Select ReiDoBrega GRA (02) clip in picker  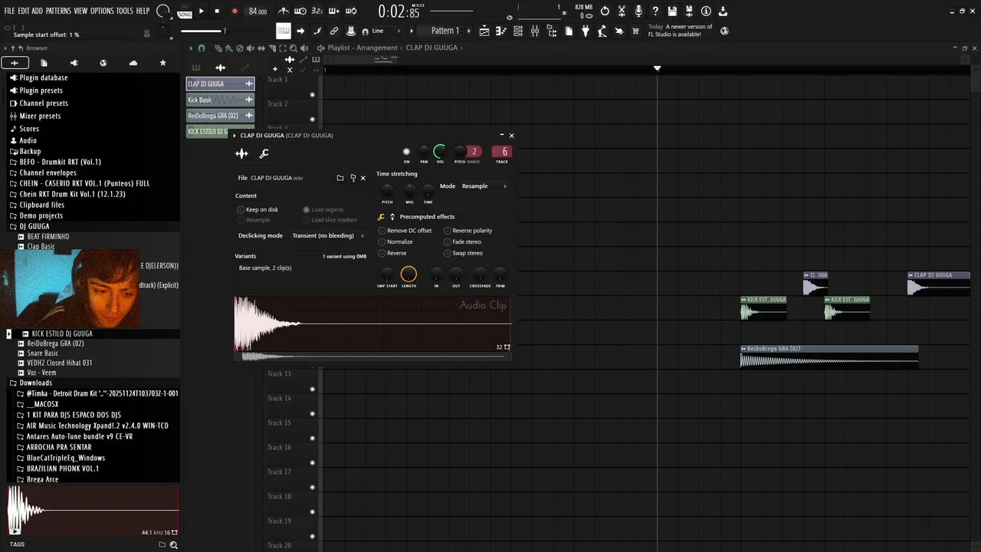pos(221,116)
